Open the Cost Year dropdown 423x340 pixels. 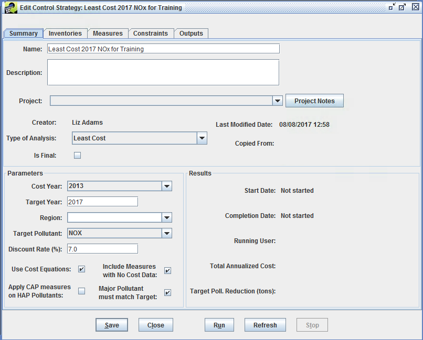(167, 185)
